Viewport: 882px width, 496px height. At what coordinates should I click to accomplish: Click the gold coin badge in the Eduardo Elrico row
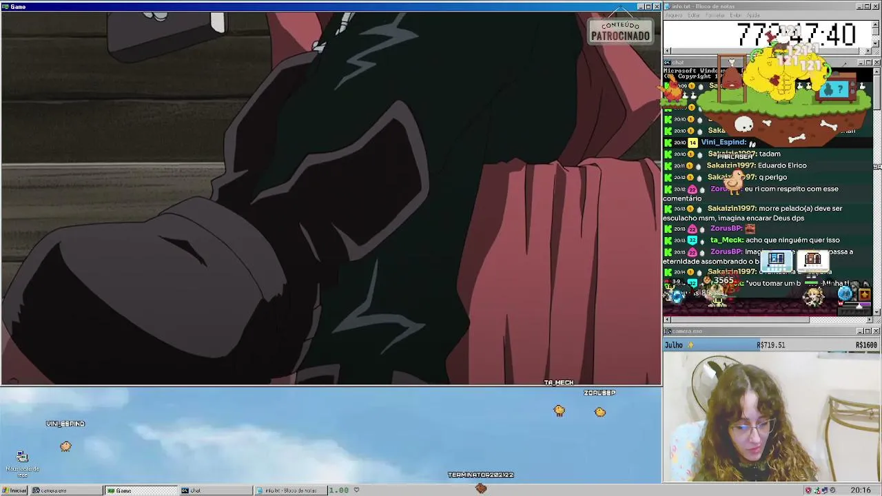691,166
